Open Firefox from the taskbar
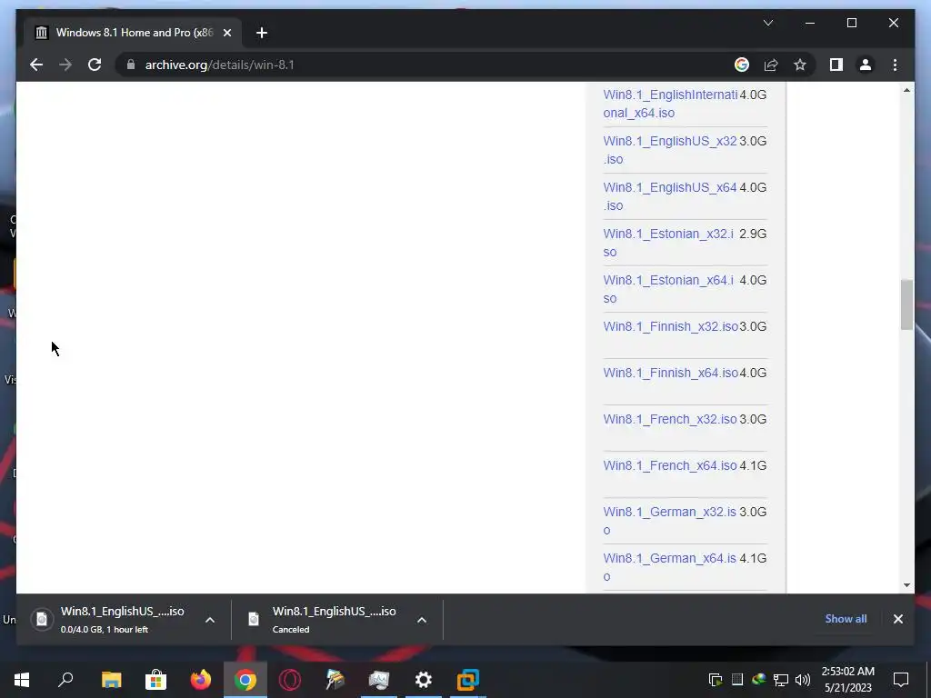The width and height of the screenshot is (931, 698). (200, 680)
